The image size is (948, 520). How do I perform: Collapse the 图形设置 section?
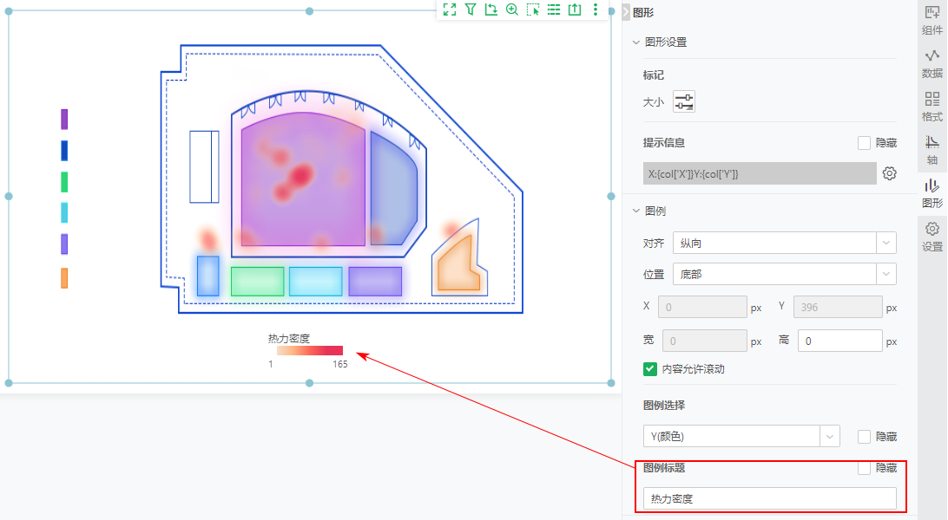tap(636, 42)
